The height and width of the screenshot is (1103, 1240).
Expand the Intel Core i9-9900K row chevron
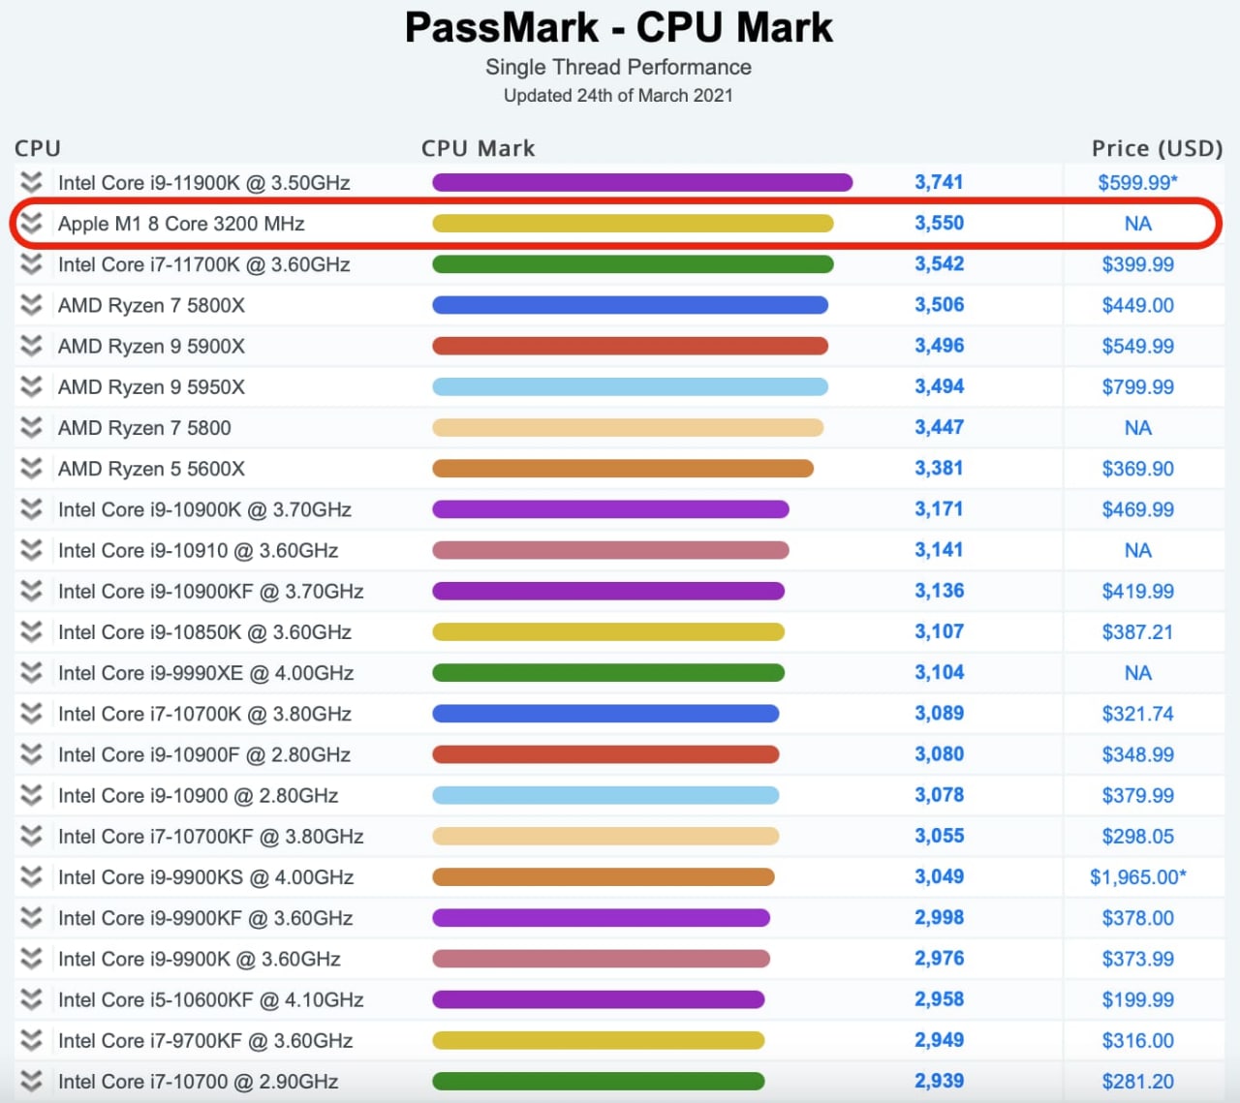coord(32,959)
